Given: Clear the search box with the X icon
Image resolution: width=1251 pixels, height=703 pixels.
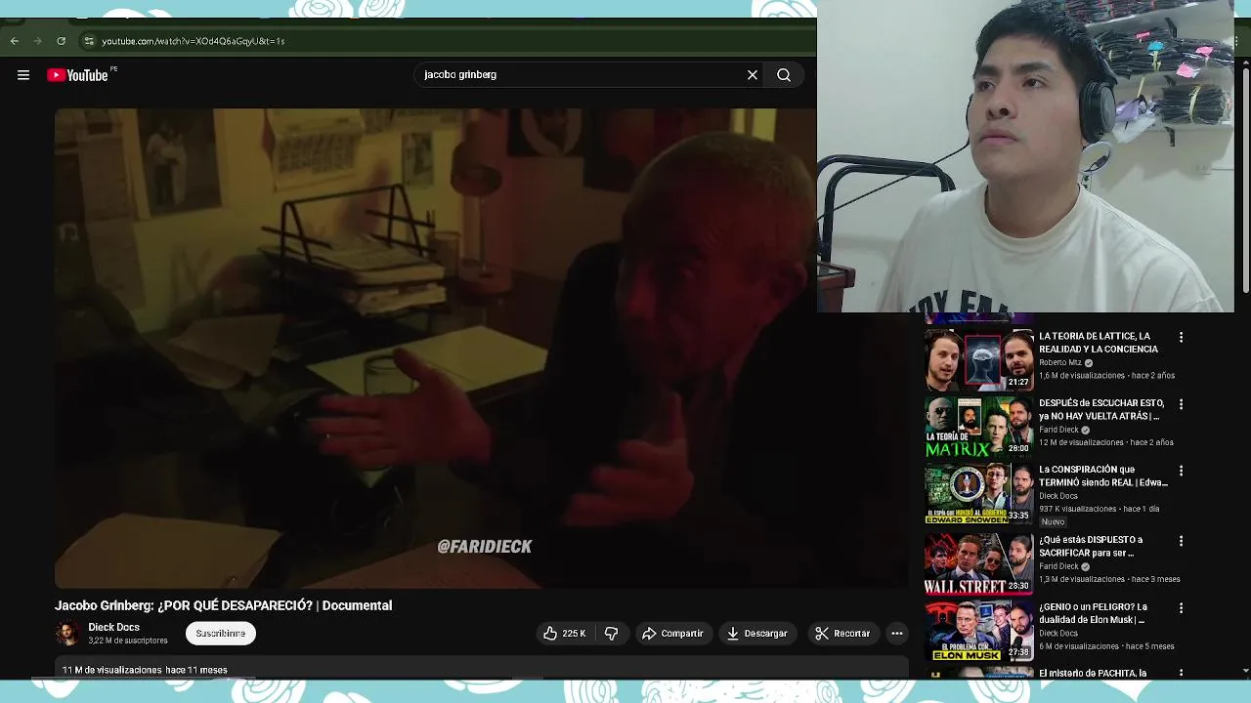Looking at the screenshot, I should tap(753, 75).
